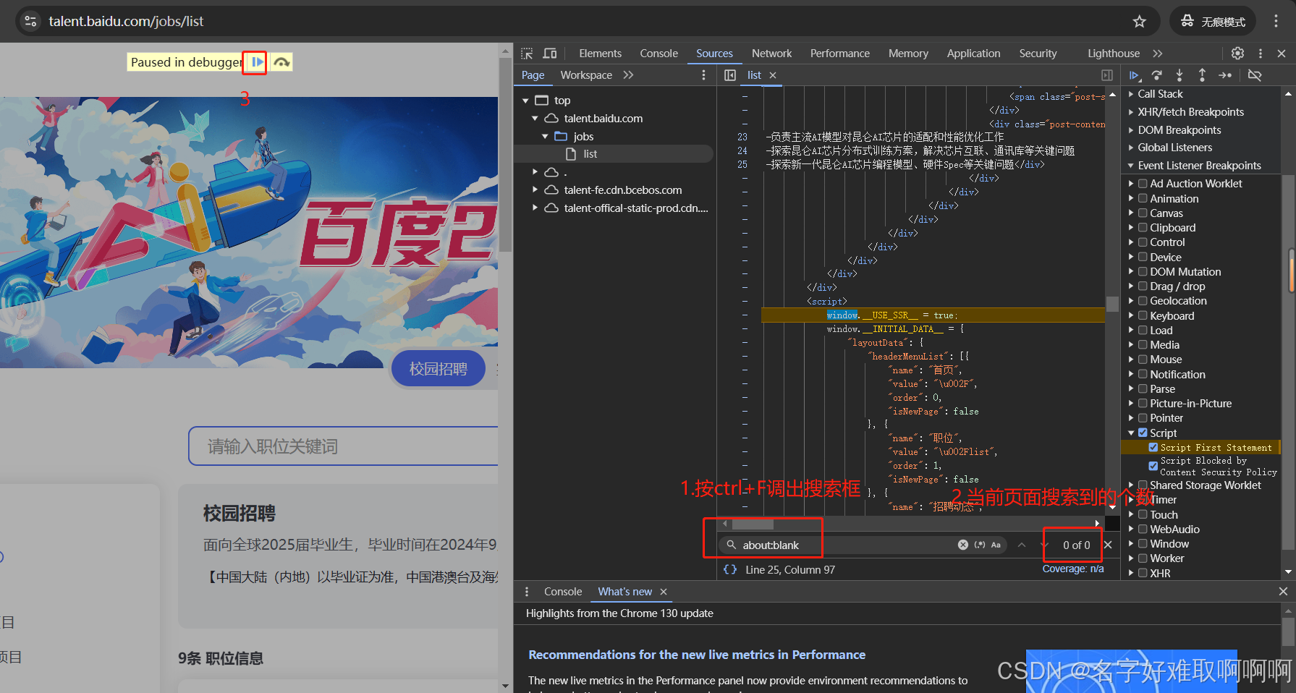Viewport: 1296px width, 693px height.
Task: Show more navigator tabs chevron
Action: pyautogui.click(x=628, y=75)
